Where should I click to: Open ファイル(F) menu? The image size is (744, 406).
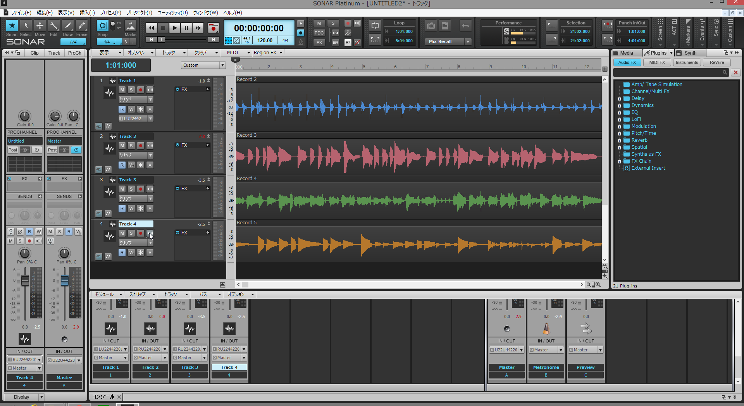[x=21, y=12]
